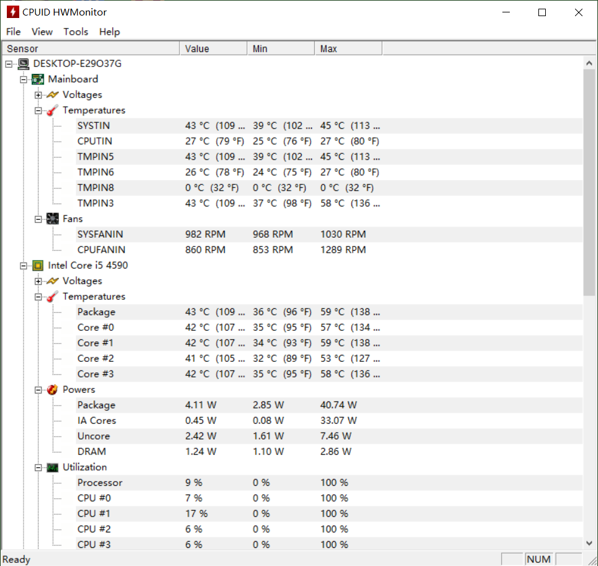Collapse the Mainboard Temperatures node
598x566 pixels.
point(38,110)
